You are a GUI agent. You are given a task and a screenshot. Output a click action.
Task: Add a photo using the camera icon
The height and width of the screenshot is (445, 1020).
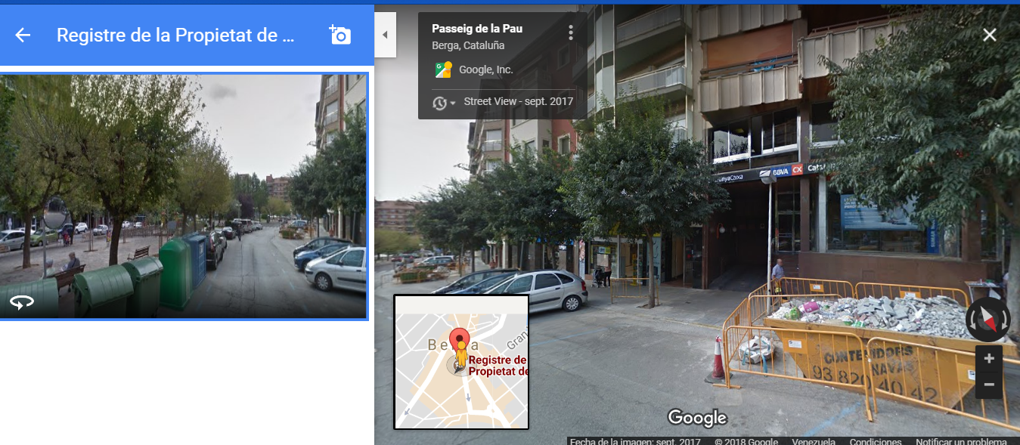click(340, 35)
